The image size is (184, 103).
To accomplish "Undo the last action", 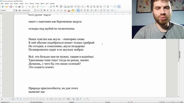I will [41, 7].
